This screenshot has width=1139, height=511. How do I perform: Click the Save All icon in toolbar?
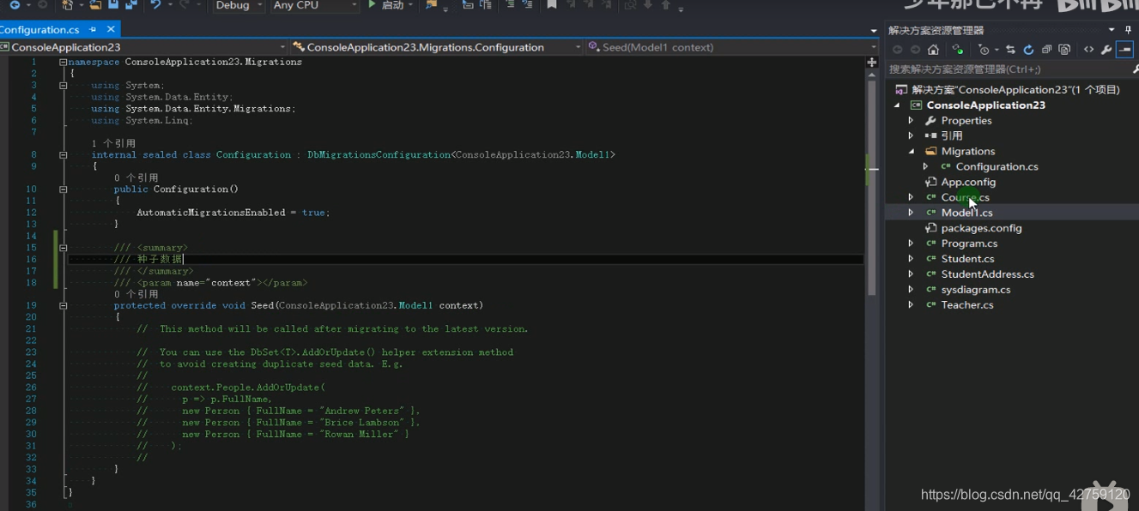tap(131, 5)
